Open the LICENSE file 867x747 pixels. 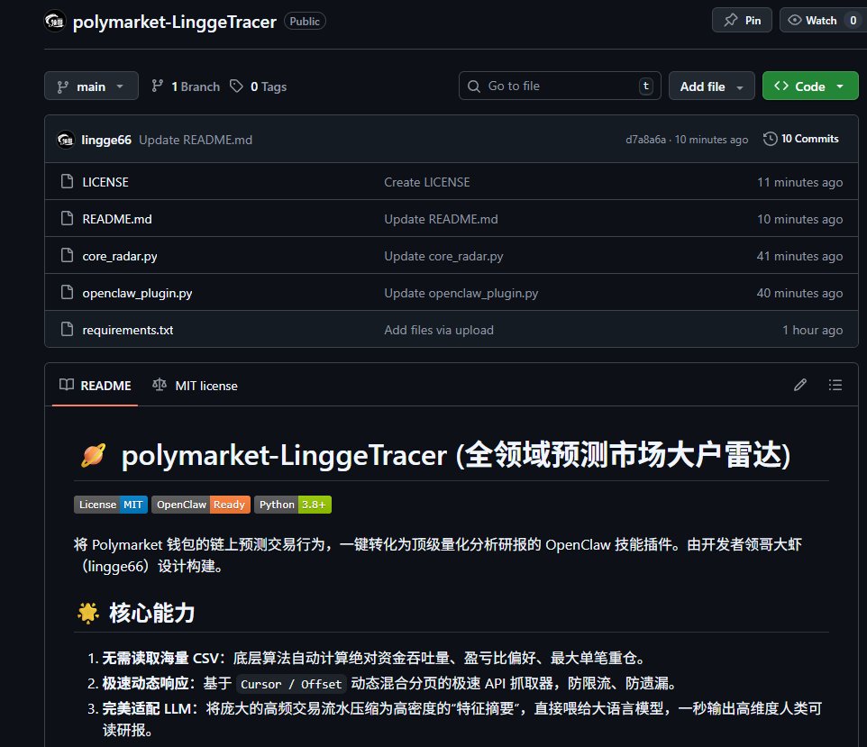105,182
